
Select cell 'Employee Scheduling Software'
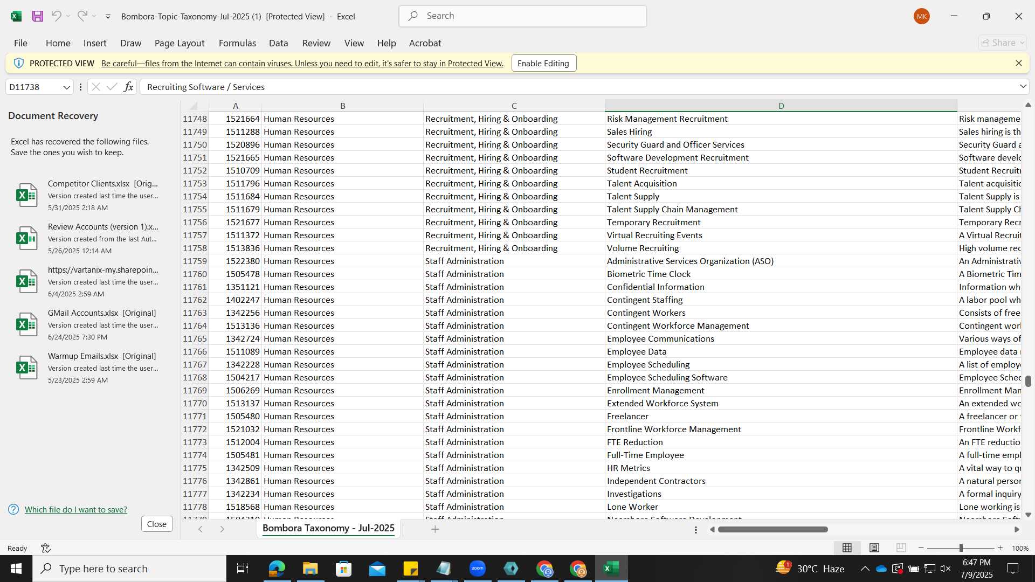coord(781,377)
